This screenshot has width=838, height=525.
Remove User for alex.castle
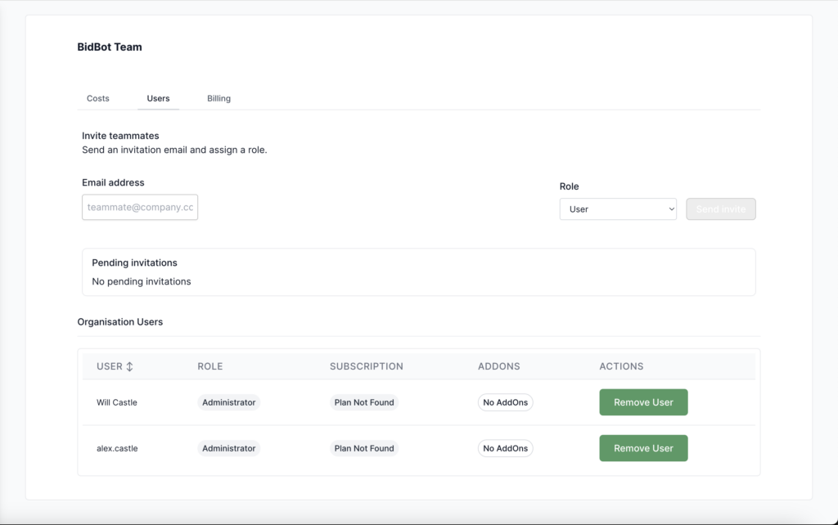(643, 448)
